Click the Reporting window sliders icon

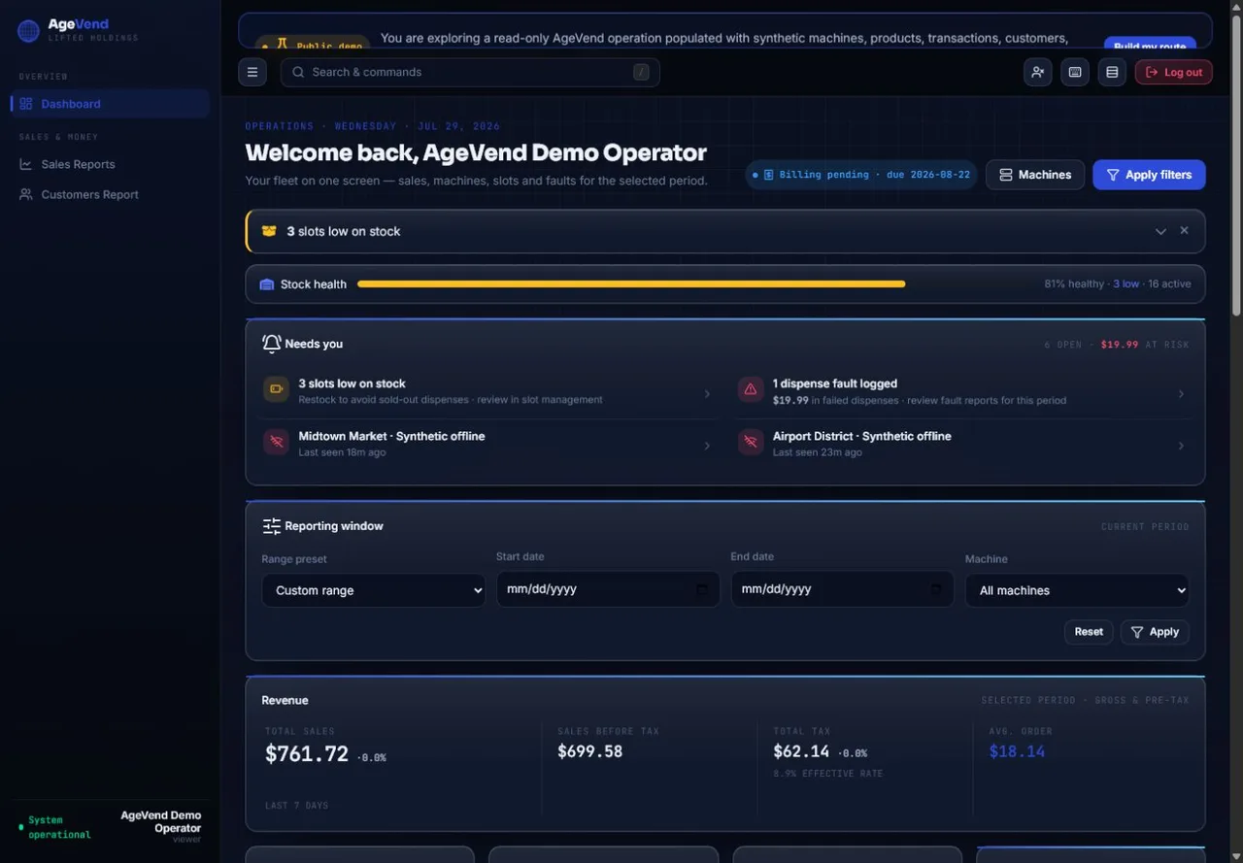tap(272, 526)
